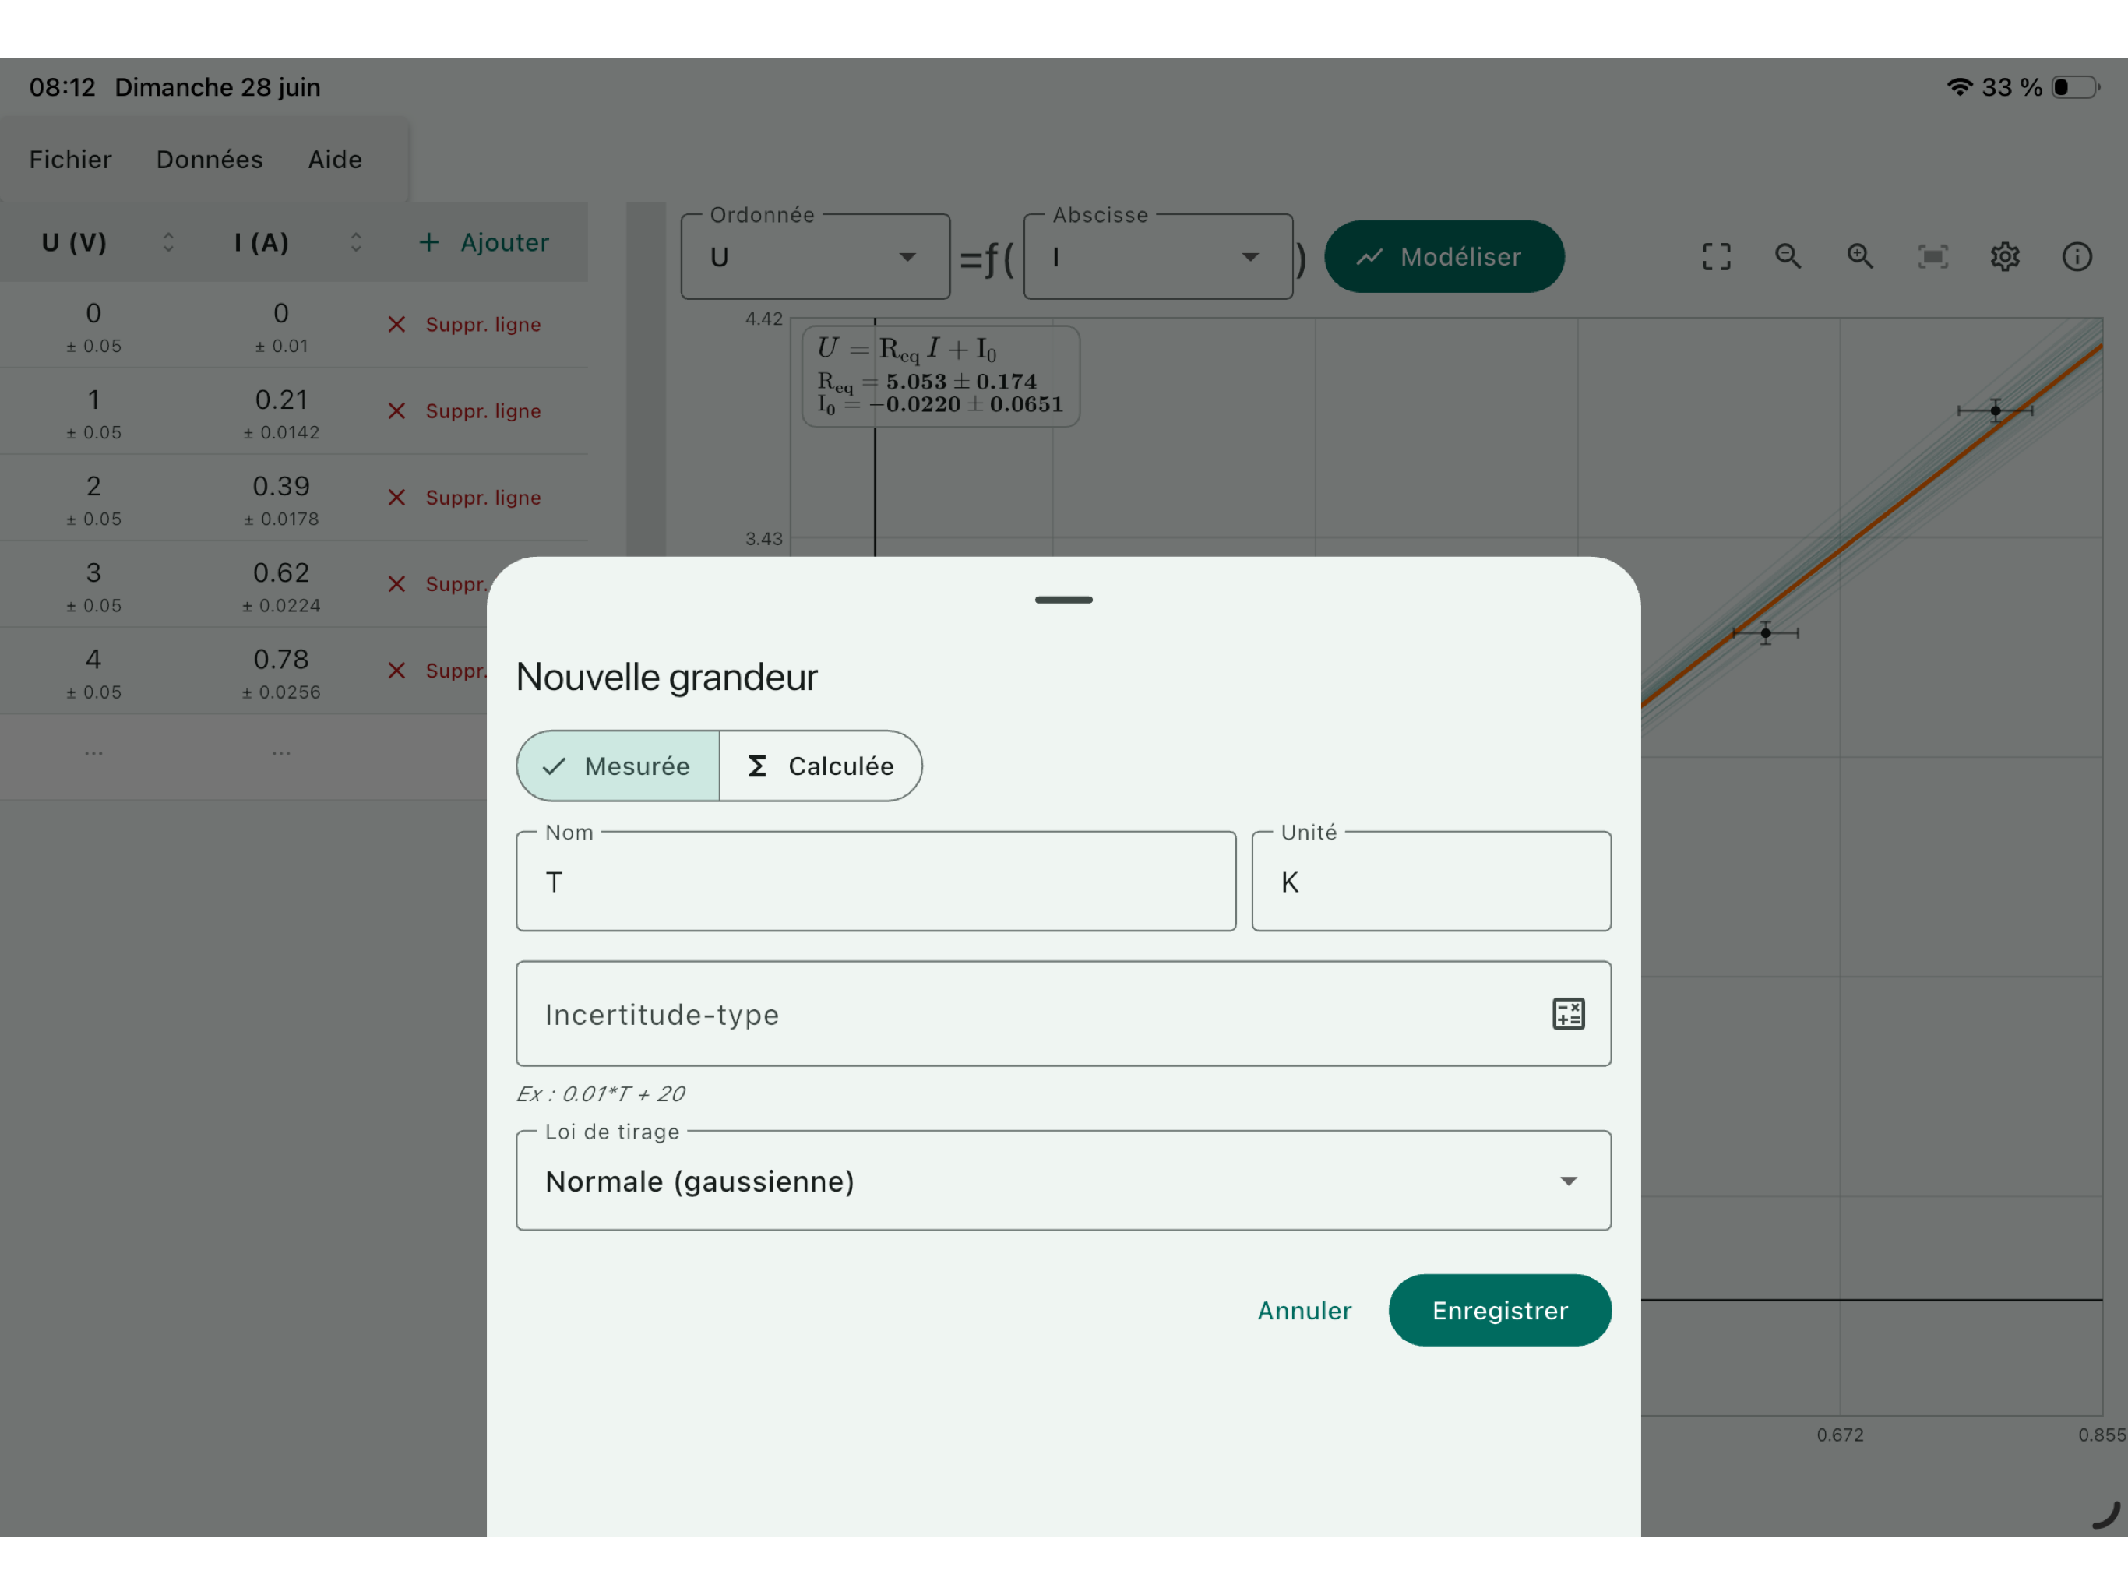Check the wifi status icon

(x=1960, y=86)
